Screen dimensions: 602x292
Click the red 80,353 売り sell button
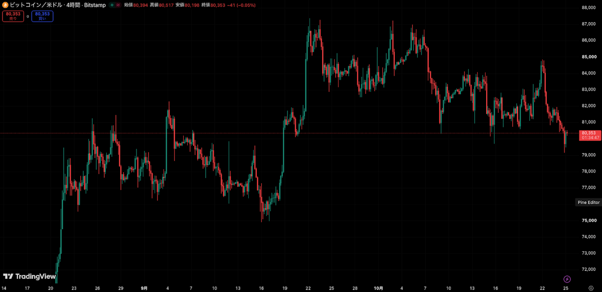[13, 16]
